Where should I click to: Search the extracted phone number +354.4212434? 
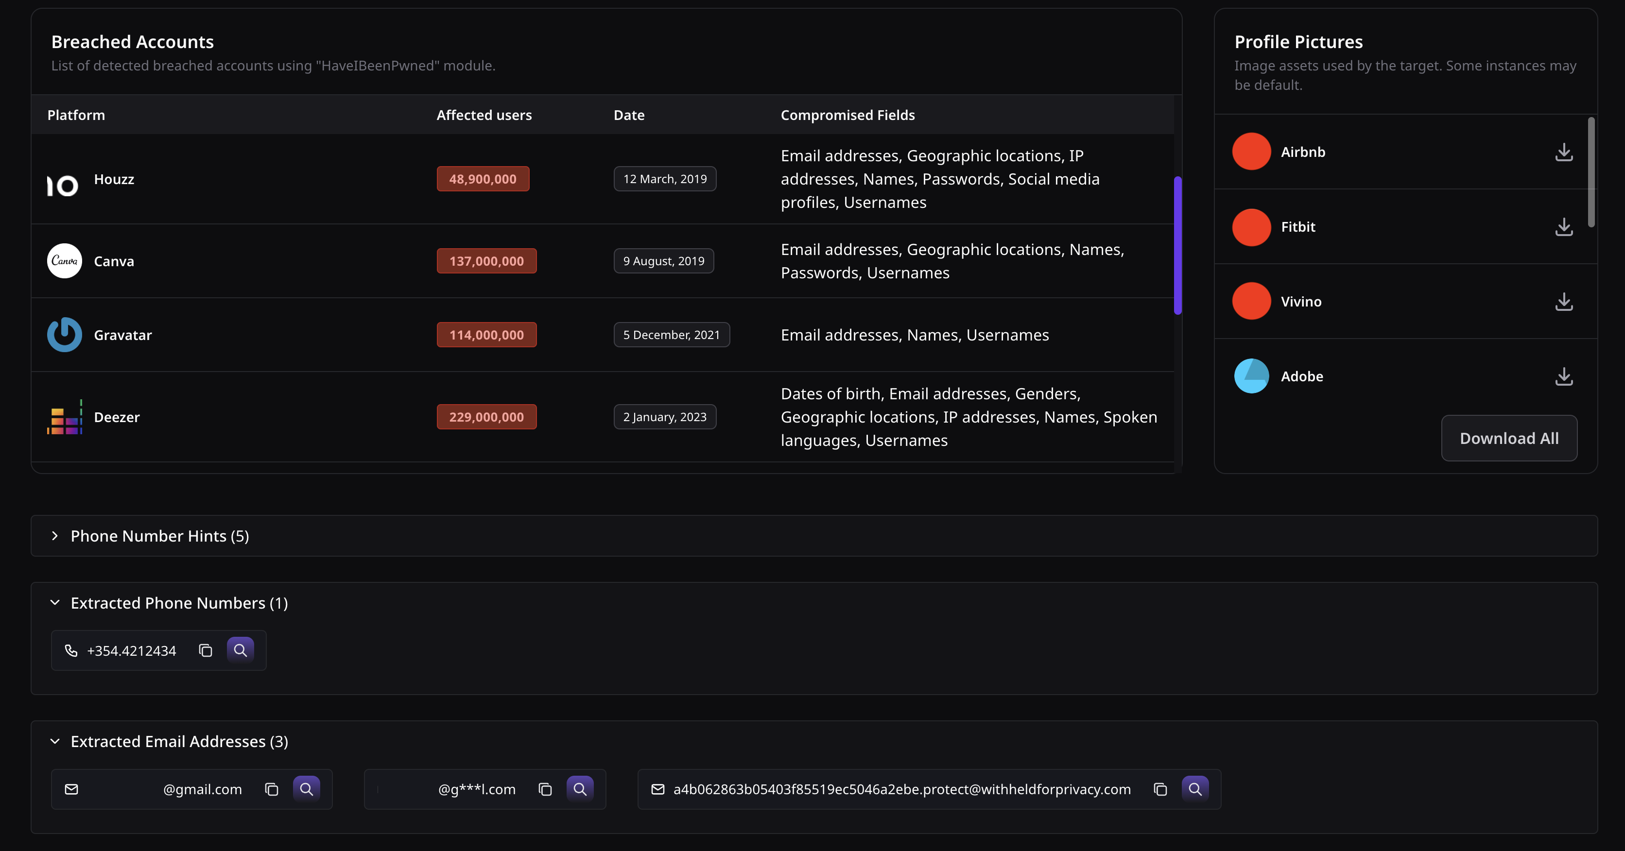(241, 650)
